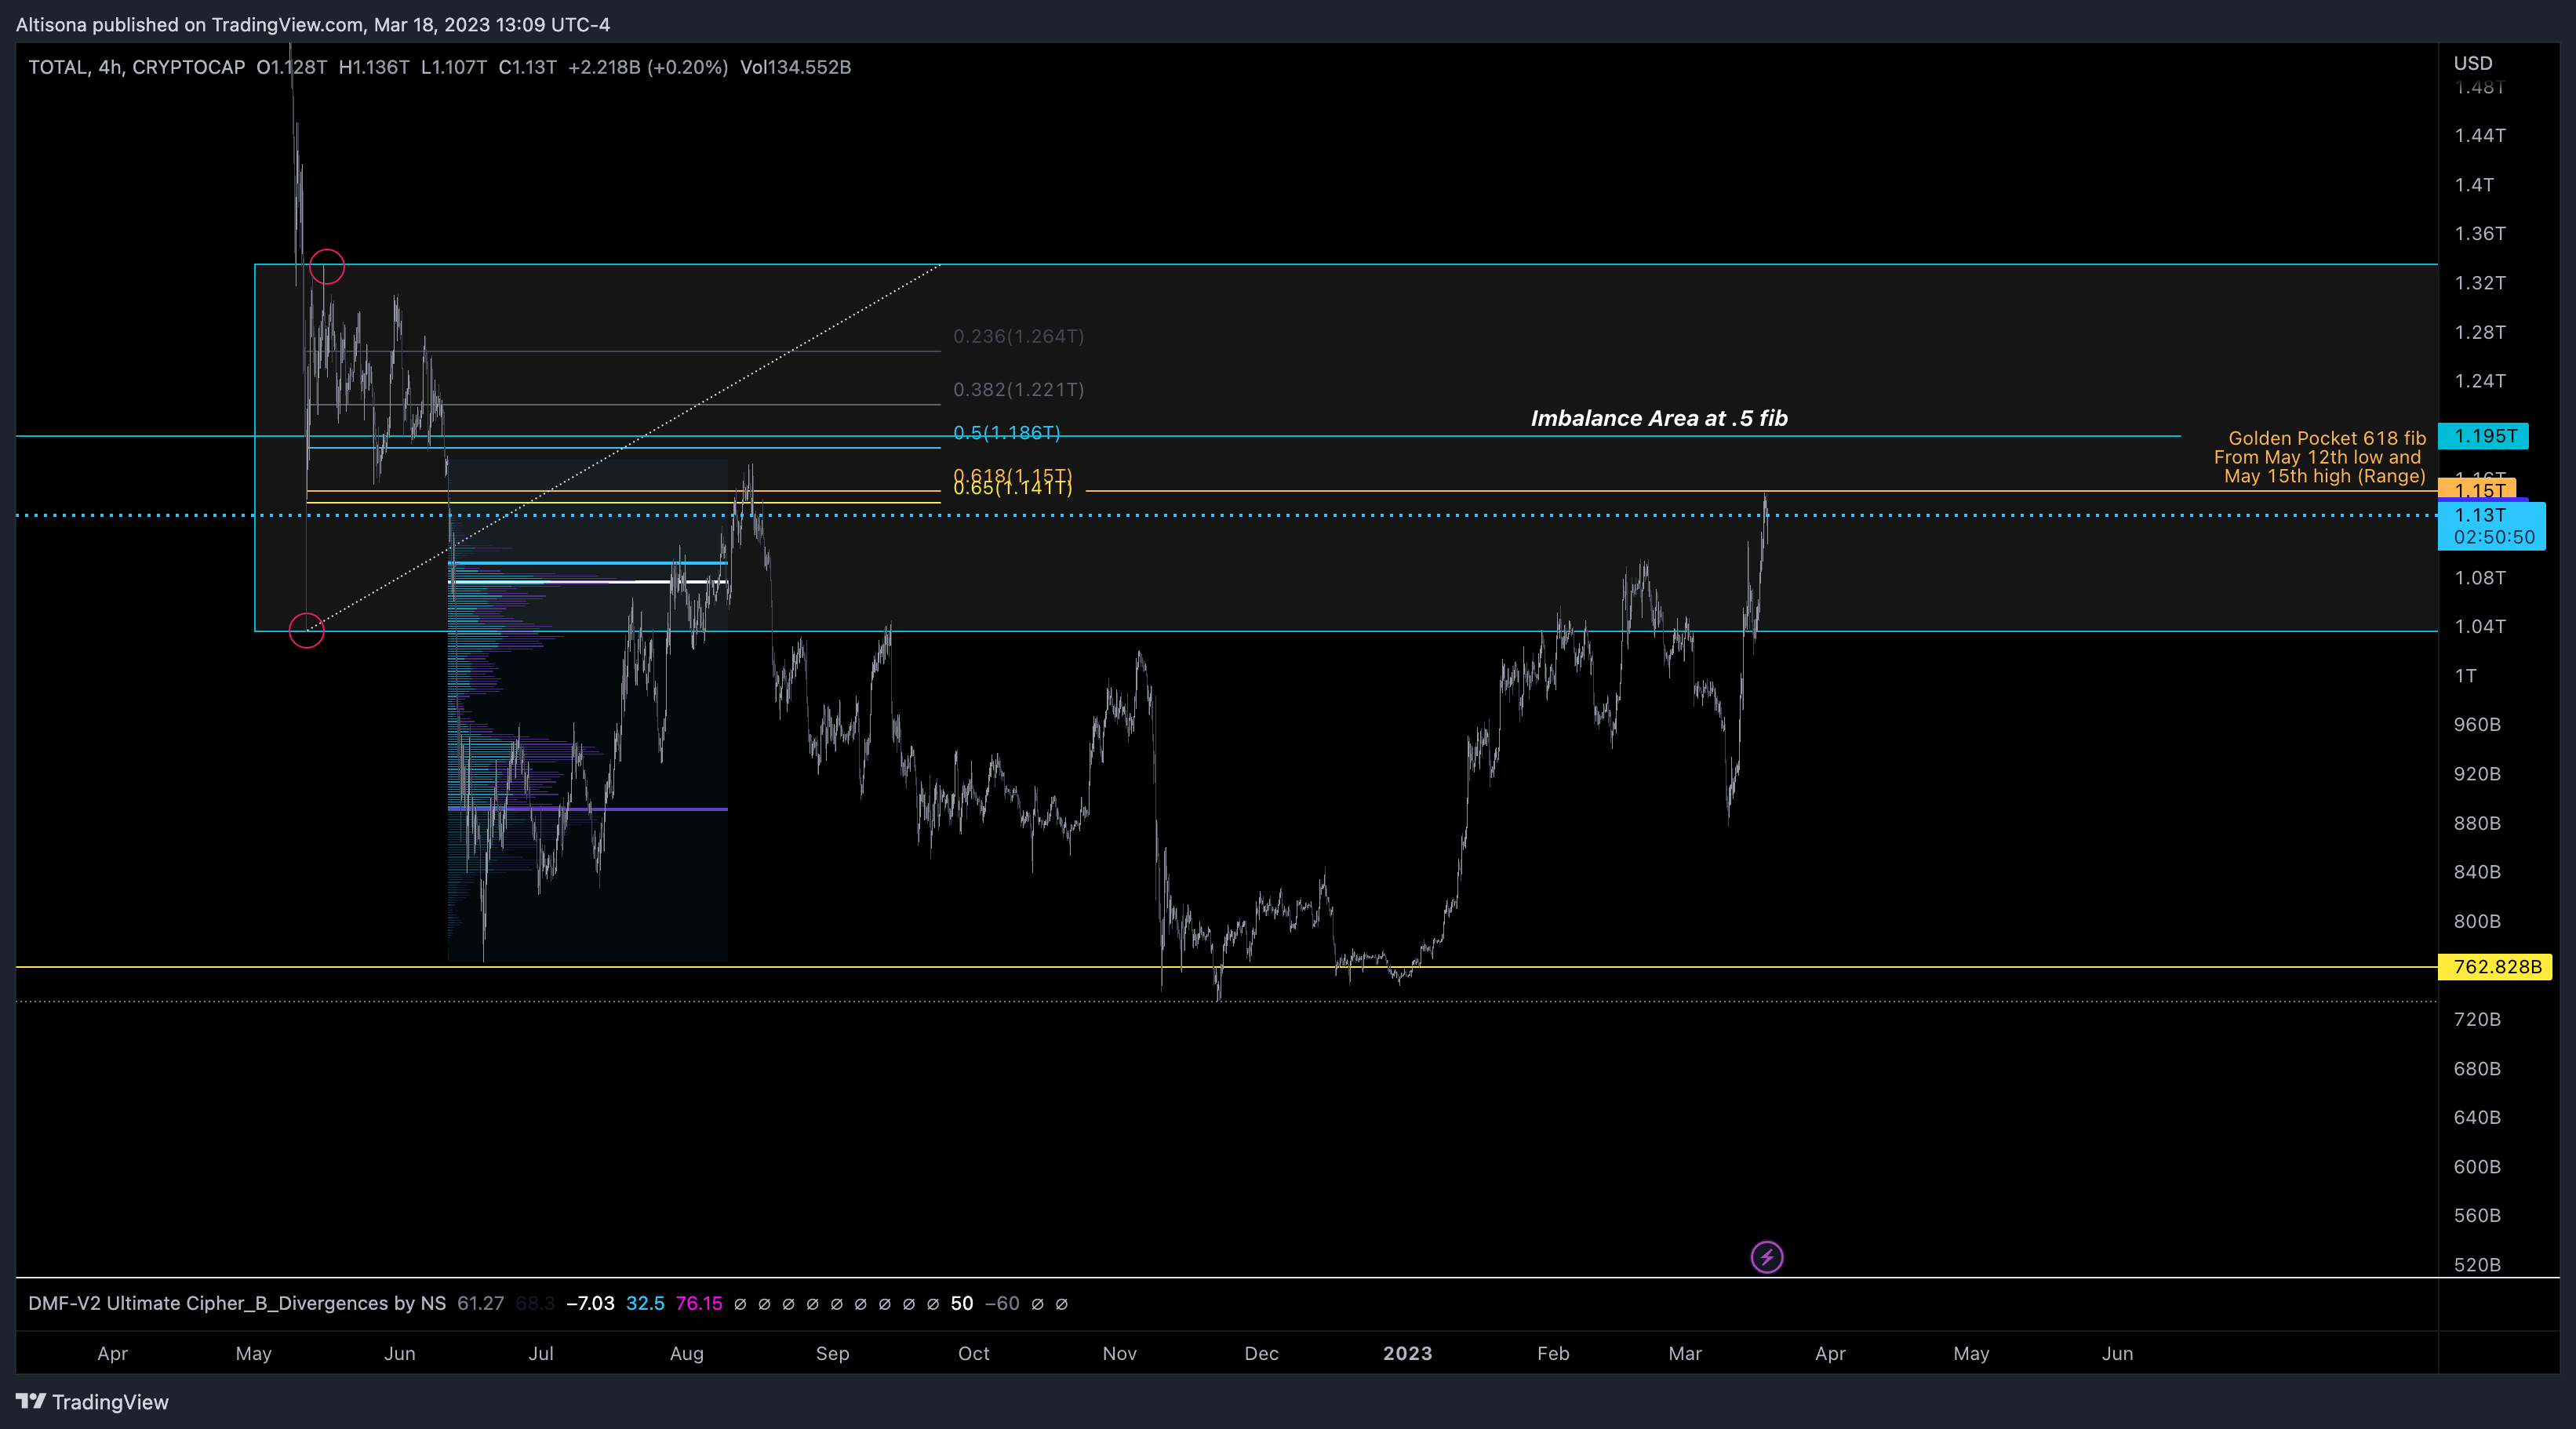Click the indicator value 61.27
2576x1429 pixels.
pos(480,1303)
